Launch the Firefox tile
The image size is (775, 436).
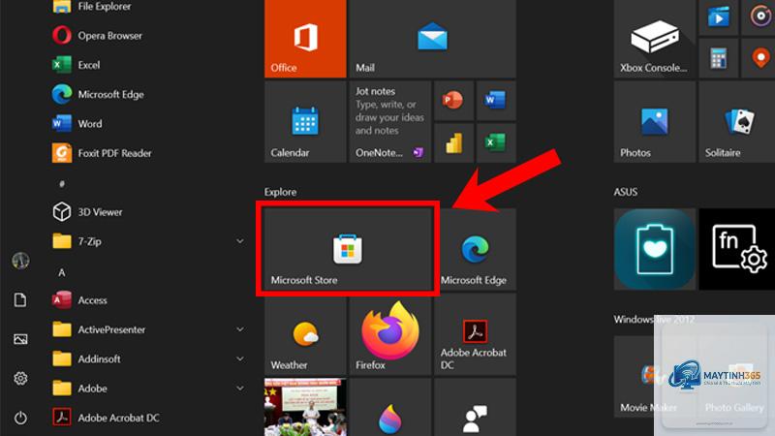pyautogui.click(x=390, y=333)
